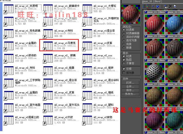Click the AS_vray_v2_混合涂料 file name
183x134 pixels.
106,80
